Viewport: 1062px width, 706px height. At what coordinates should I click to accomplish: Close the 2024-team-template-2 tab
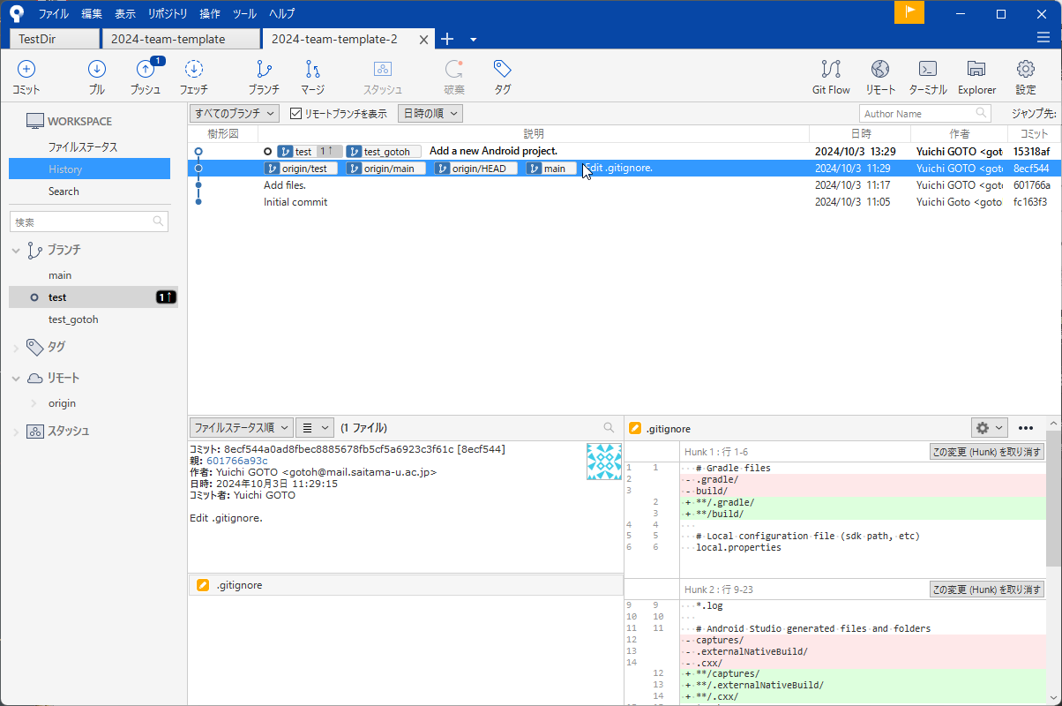click(x=424, y=40)
